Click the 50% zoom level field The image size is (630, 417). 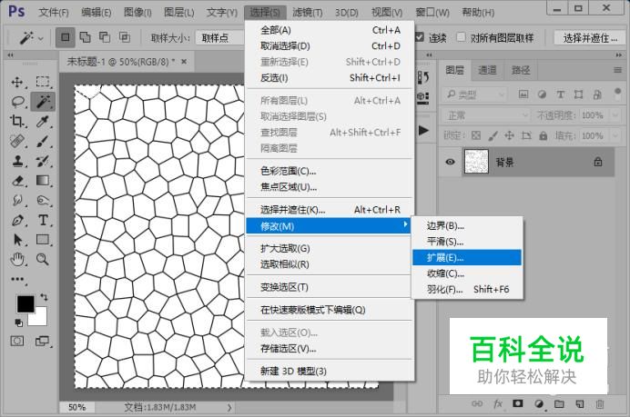coord(76,407)
